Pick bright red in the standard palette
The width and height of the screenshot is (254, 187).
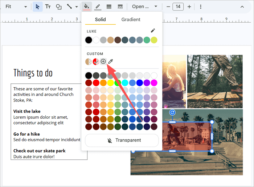click(x=96, y=83)
